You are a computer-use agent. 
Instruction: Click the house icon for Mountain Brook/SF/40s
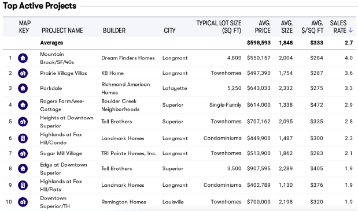23,58
